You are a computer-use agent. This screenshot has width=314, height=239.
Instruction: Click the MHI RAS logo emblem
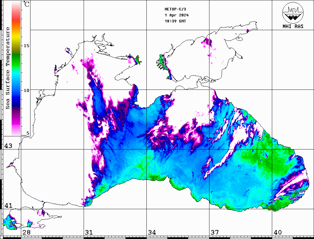tap(293, 13)
